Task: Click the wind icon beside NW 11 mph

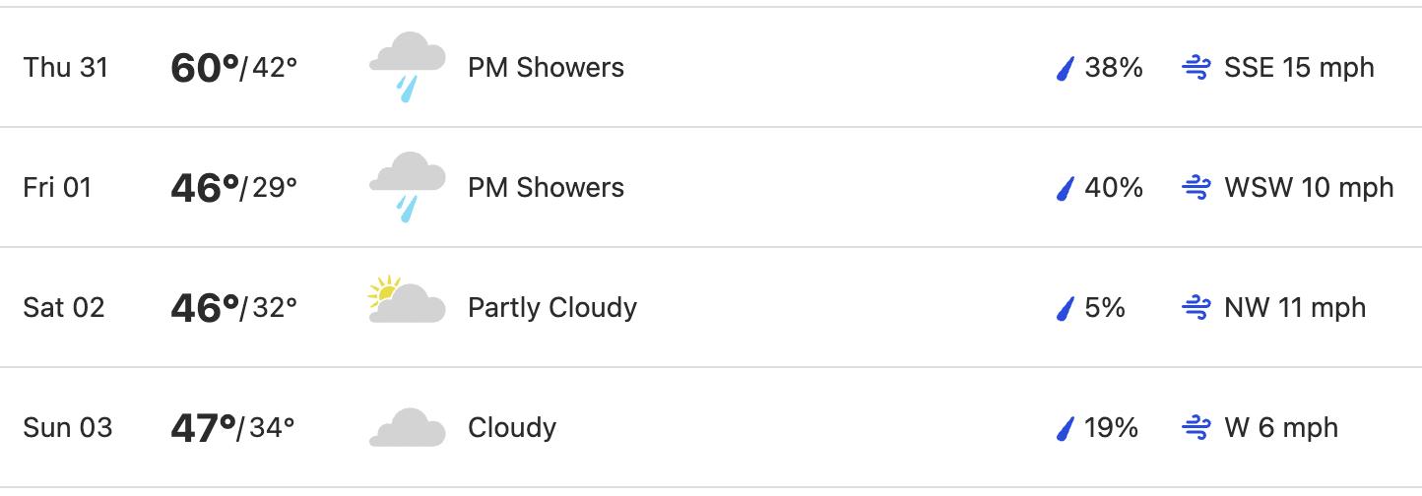Action: coord(1196,308)
